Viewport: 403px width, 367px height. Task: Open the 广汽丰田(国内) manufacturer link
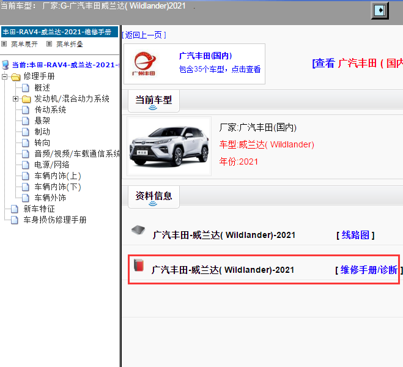205,56
